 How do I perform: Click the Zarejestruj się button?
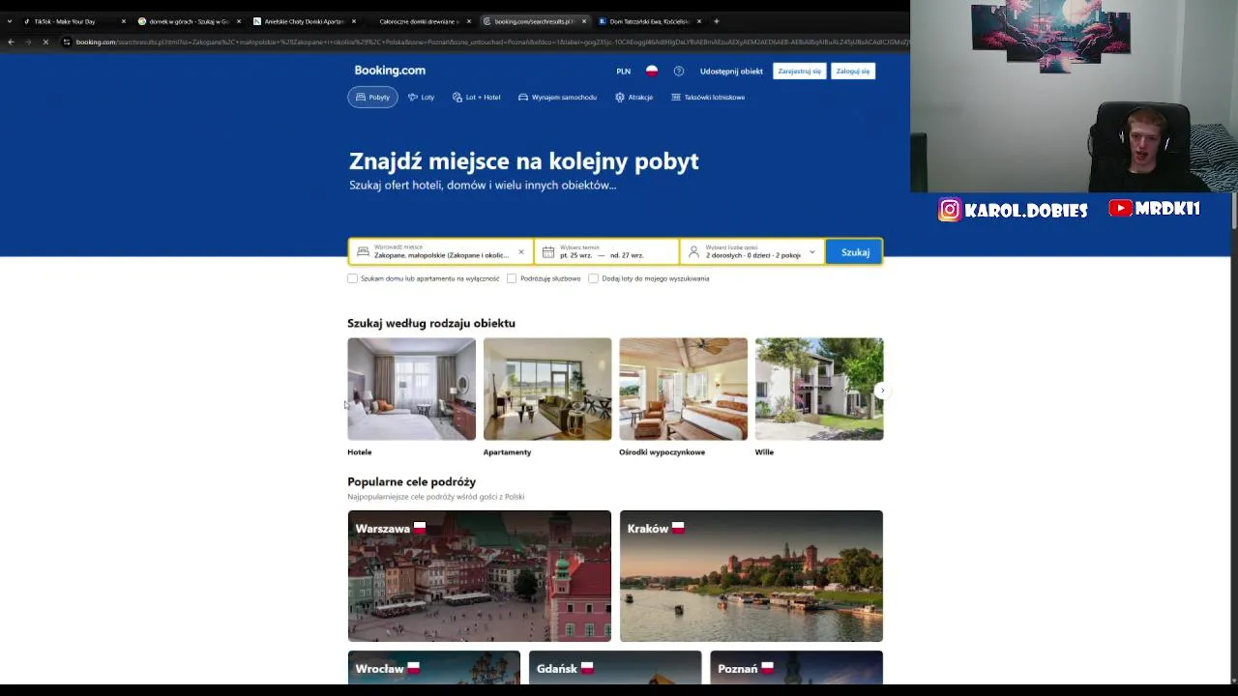click(800, 72)
